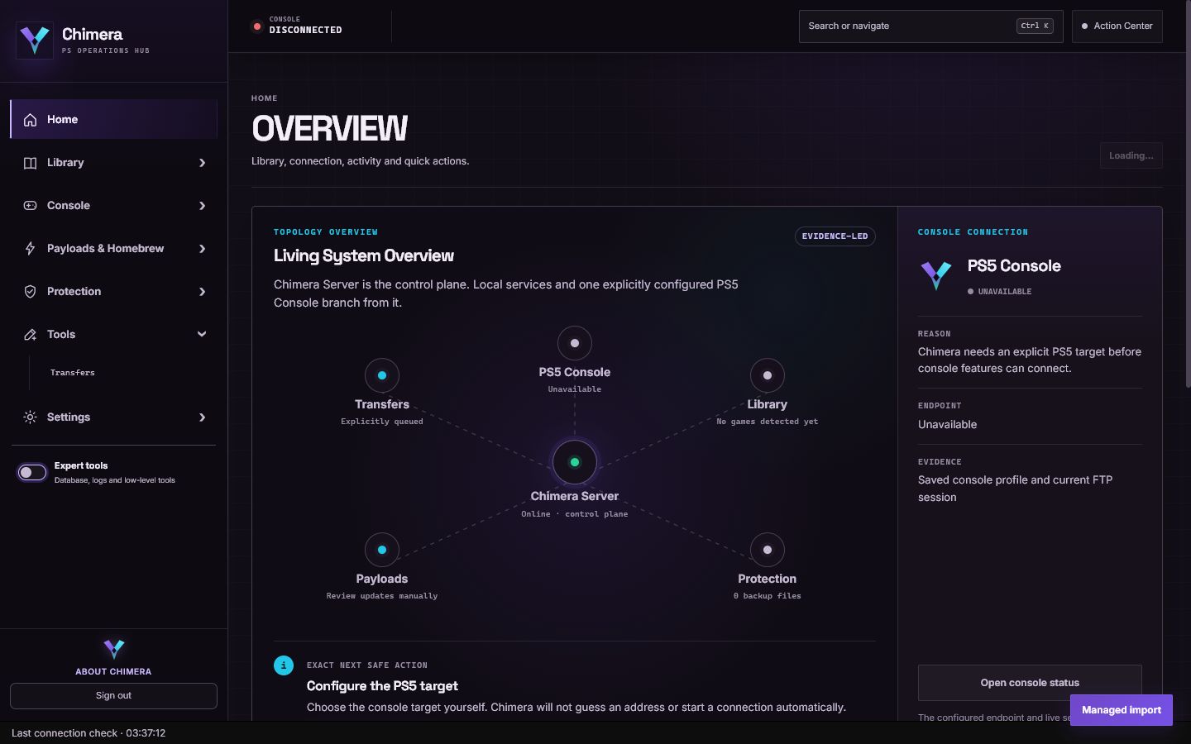Click the Living System Overview heading

click(x=364, y=256)
